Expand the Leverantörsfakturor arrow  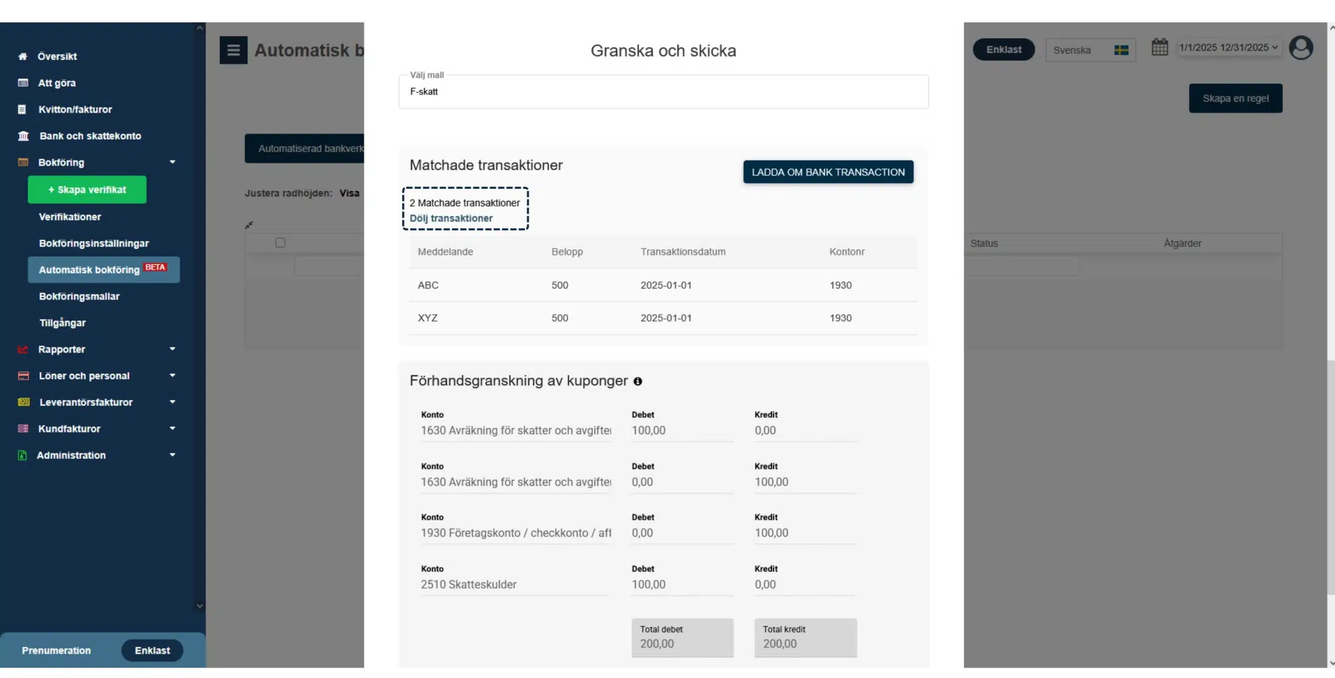pos(172,402)
